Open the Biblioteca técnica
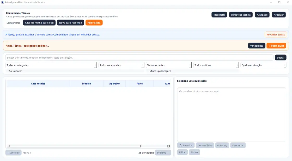Screen dimensions: 292x161 click(x=241, y=15)
